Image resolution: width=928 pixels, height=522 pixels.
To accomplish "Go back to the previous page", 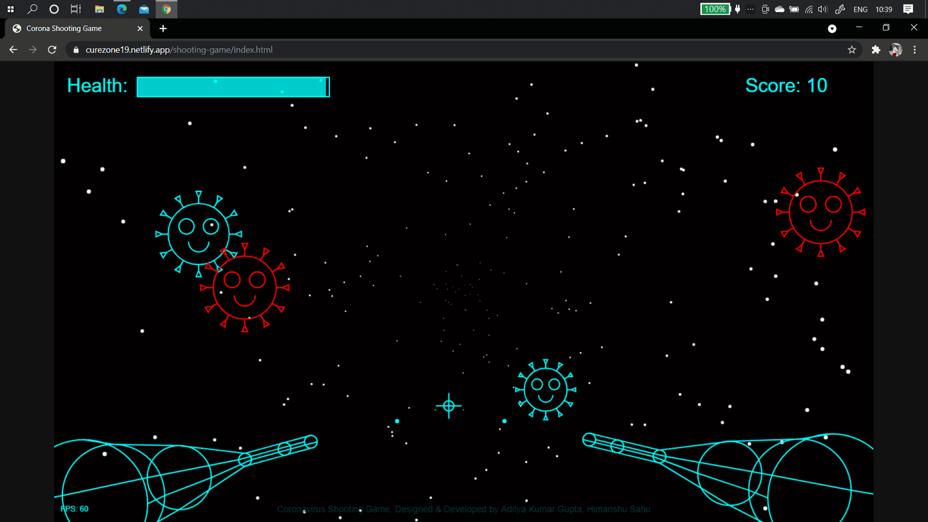I will [13, 50].
